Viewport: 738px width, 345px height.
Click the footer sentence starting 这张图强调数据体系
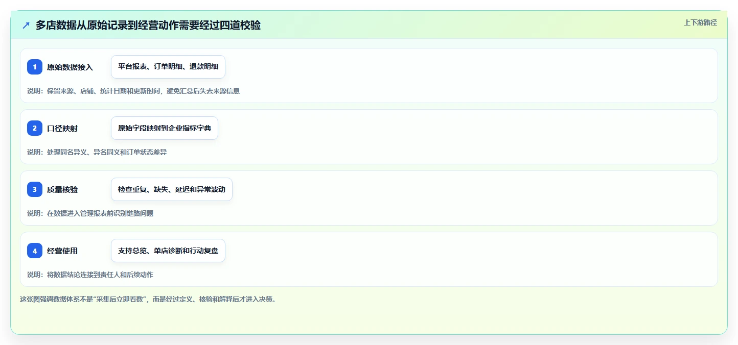[149, 299]
